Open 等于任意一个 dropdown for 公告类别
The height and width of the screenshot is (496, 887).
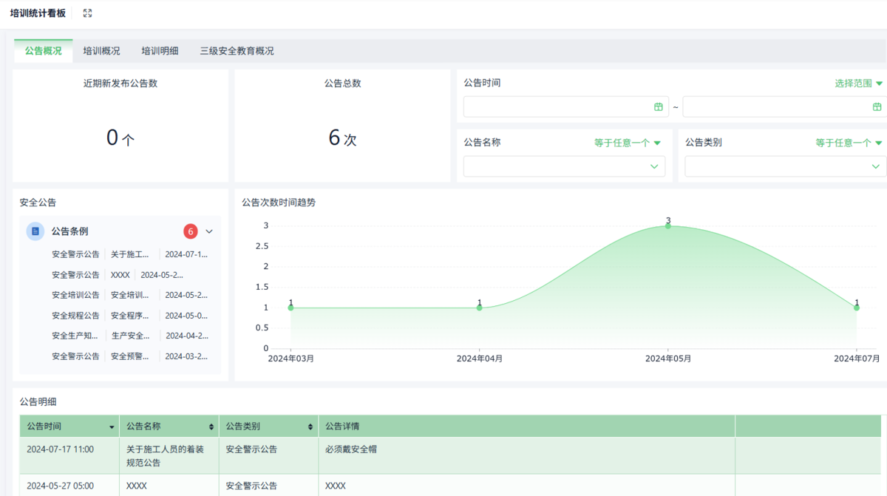pos(849,143)
